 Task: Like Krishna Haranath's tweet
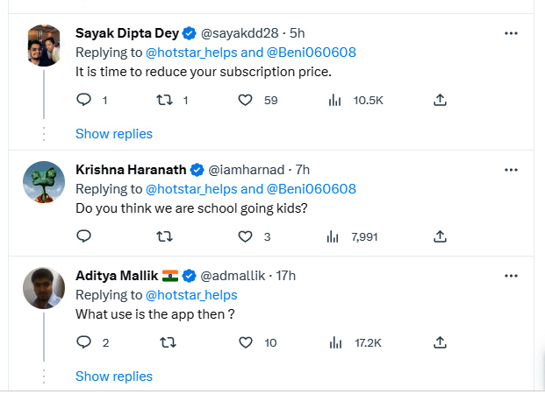point(245,236)
